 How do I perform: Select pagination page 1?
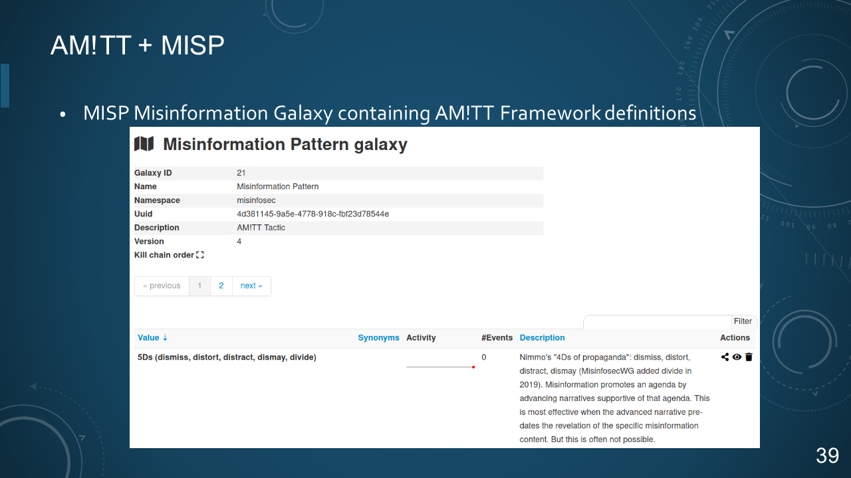[x=199, y=285]
